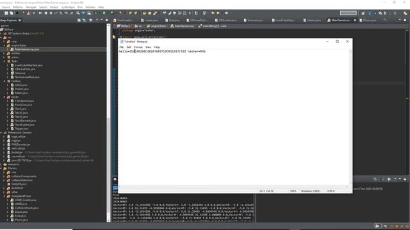The image size is (410, 230).
Task: Open Eclipse Window menu
Action: (x=90, y=7)
